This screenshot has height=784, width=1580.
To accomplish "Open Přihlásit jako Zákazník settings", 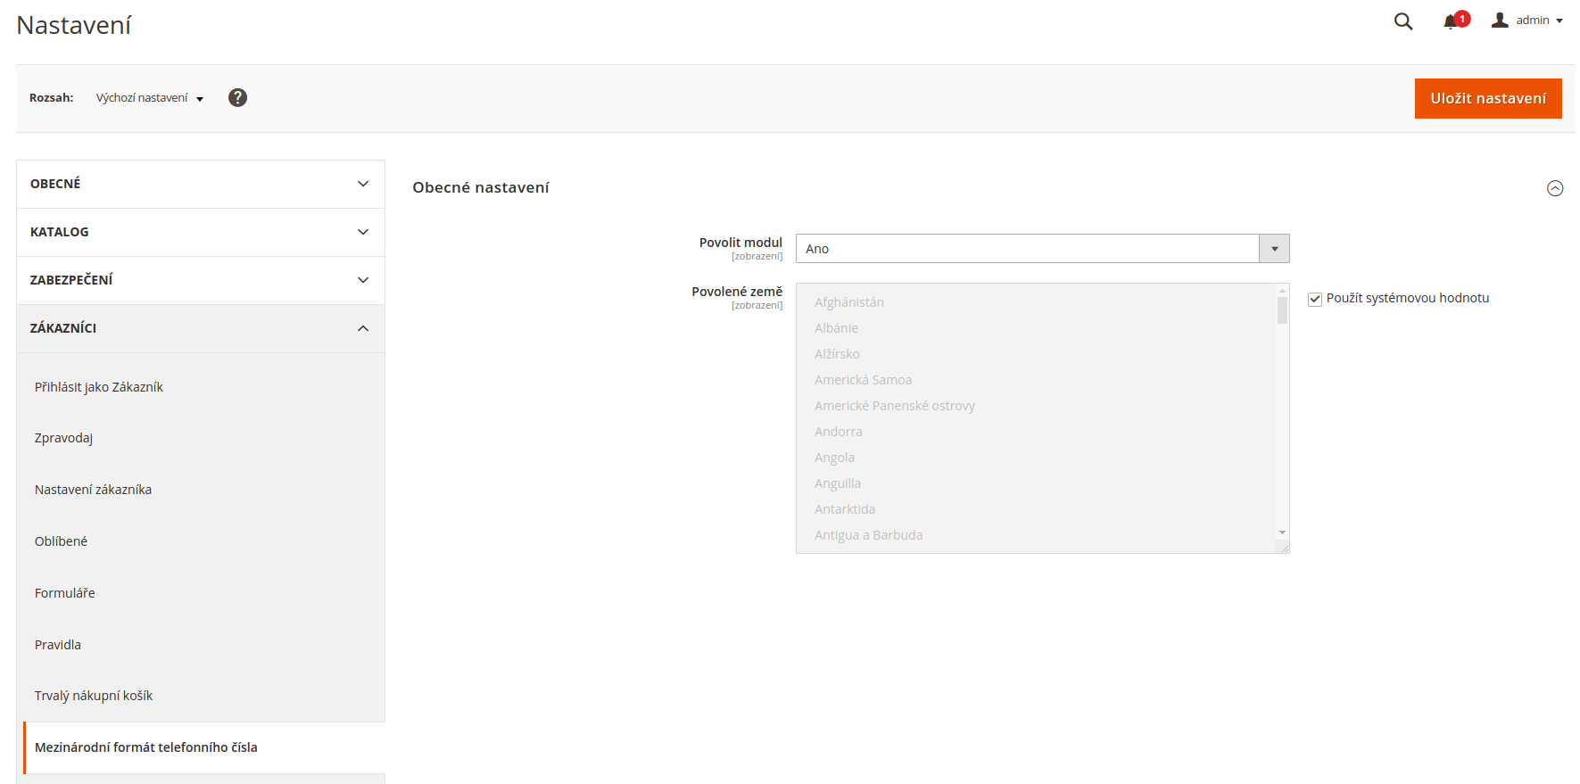I will 99,387.
